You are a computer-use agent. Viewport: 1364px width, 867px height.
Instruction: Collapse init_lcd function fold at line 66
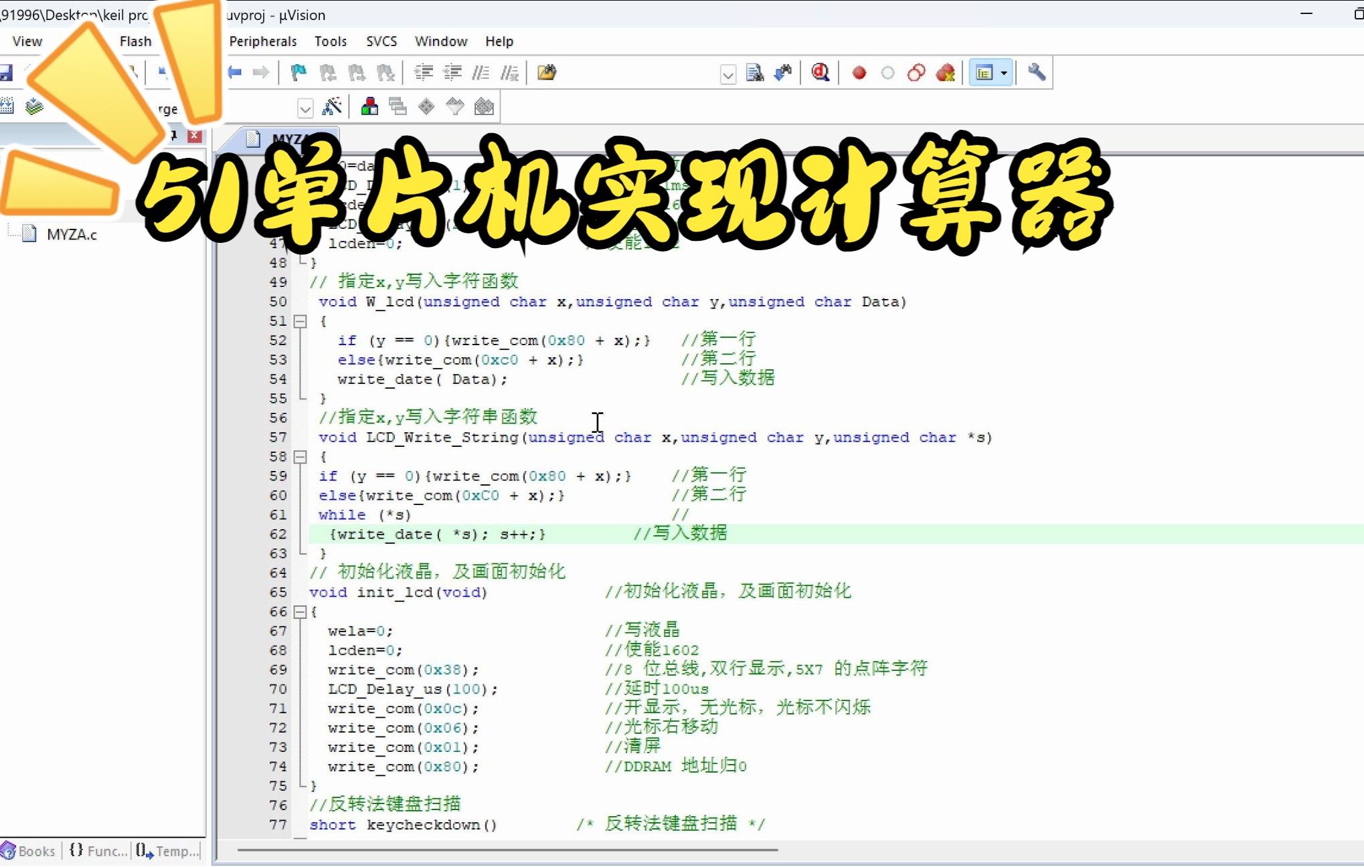[x=301, y=611]
